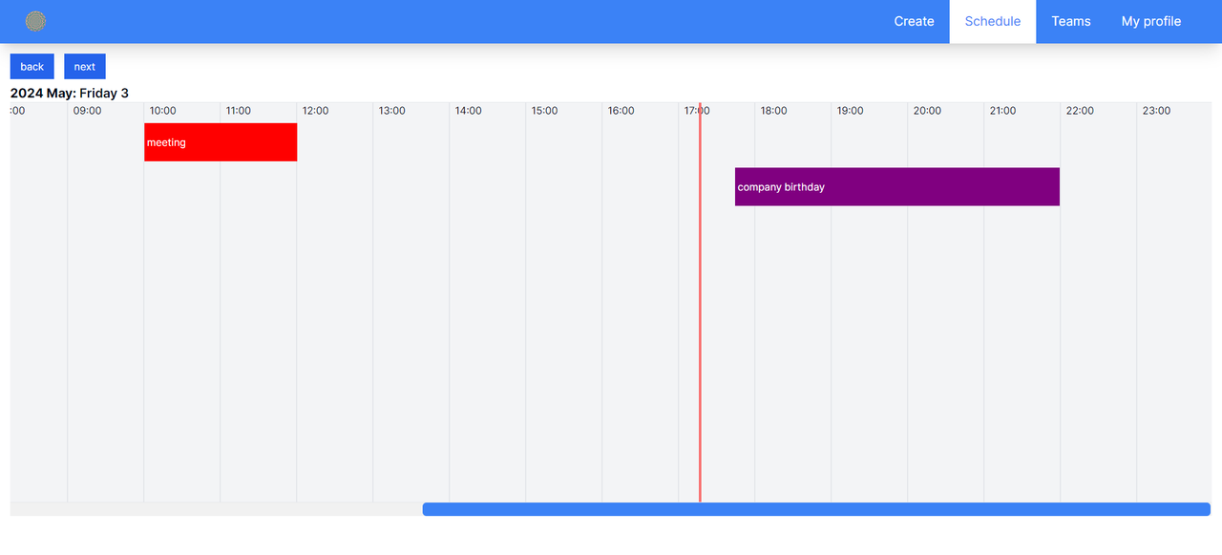Image resolution: width=1222 pixels, height=555 pixels.
Task: Go to My profile
Action: tap(1151, 21)
